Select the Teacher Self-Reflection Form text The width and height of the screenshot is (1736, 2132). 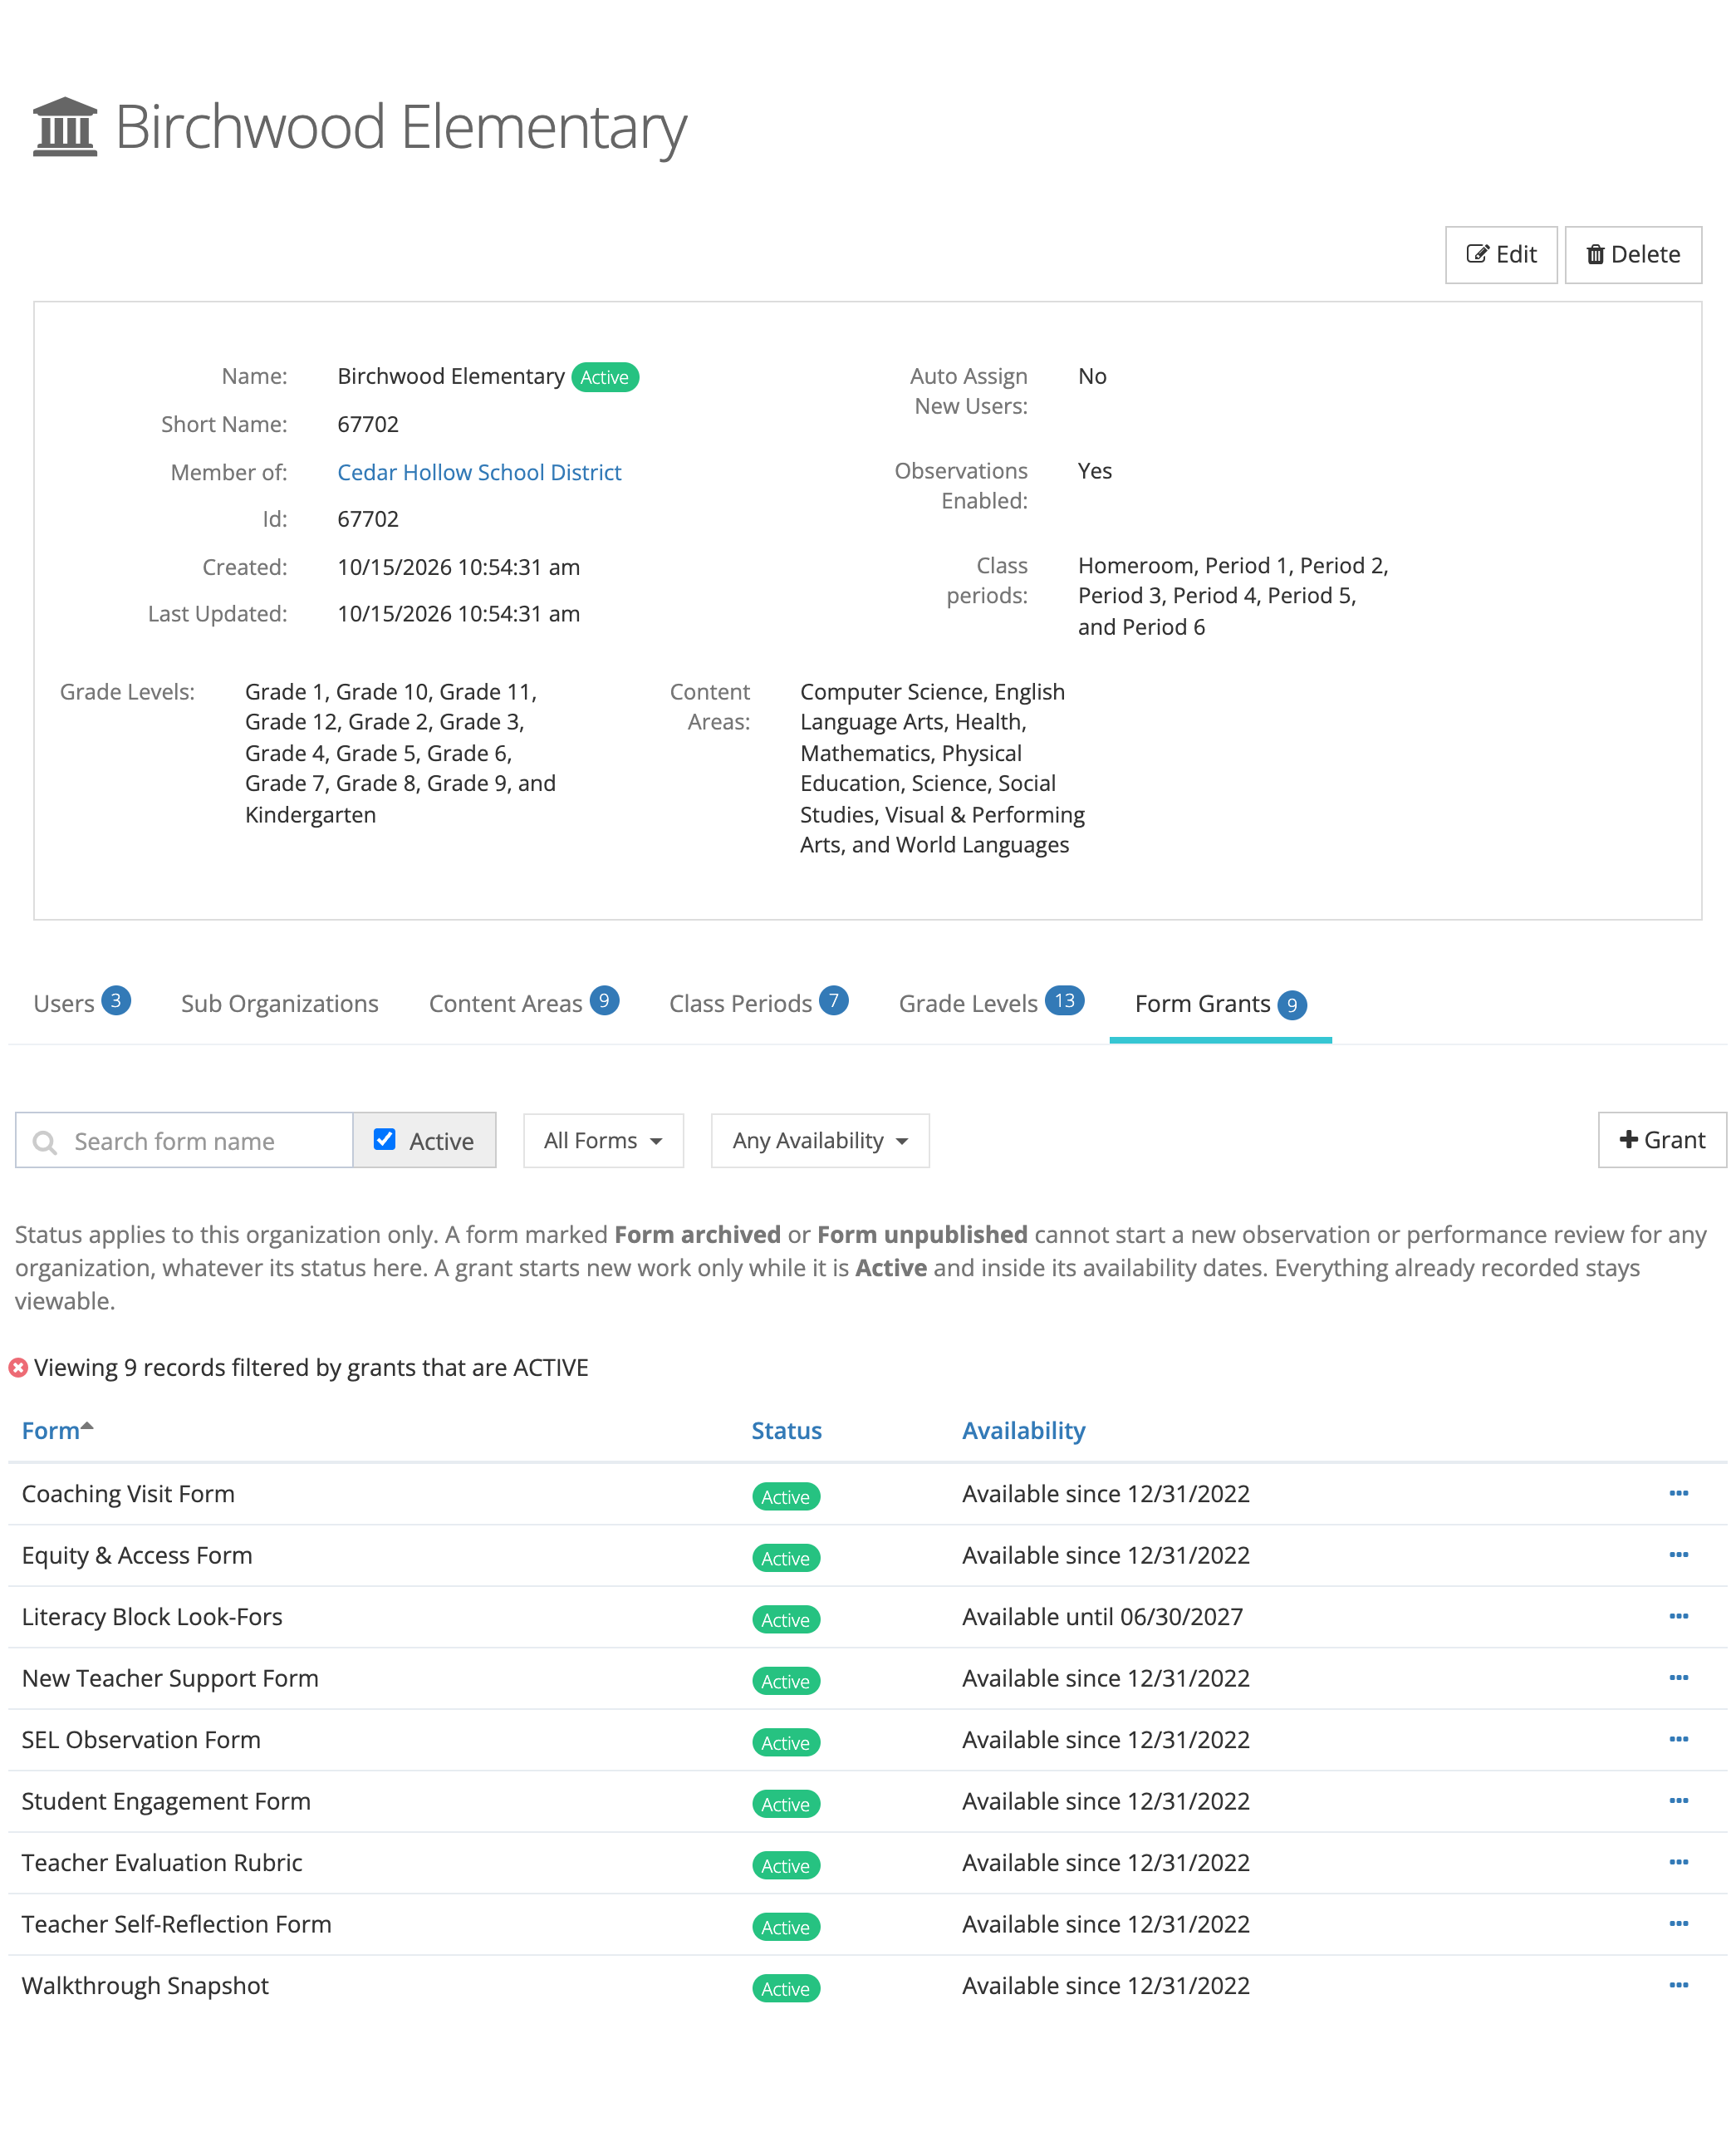pyautogui.click(x=176, y=1924)
